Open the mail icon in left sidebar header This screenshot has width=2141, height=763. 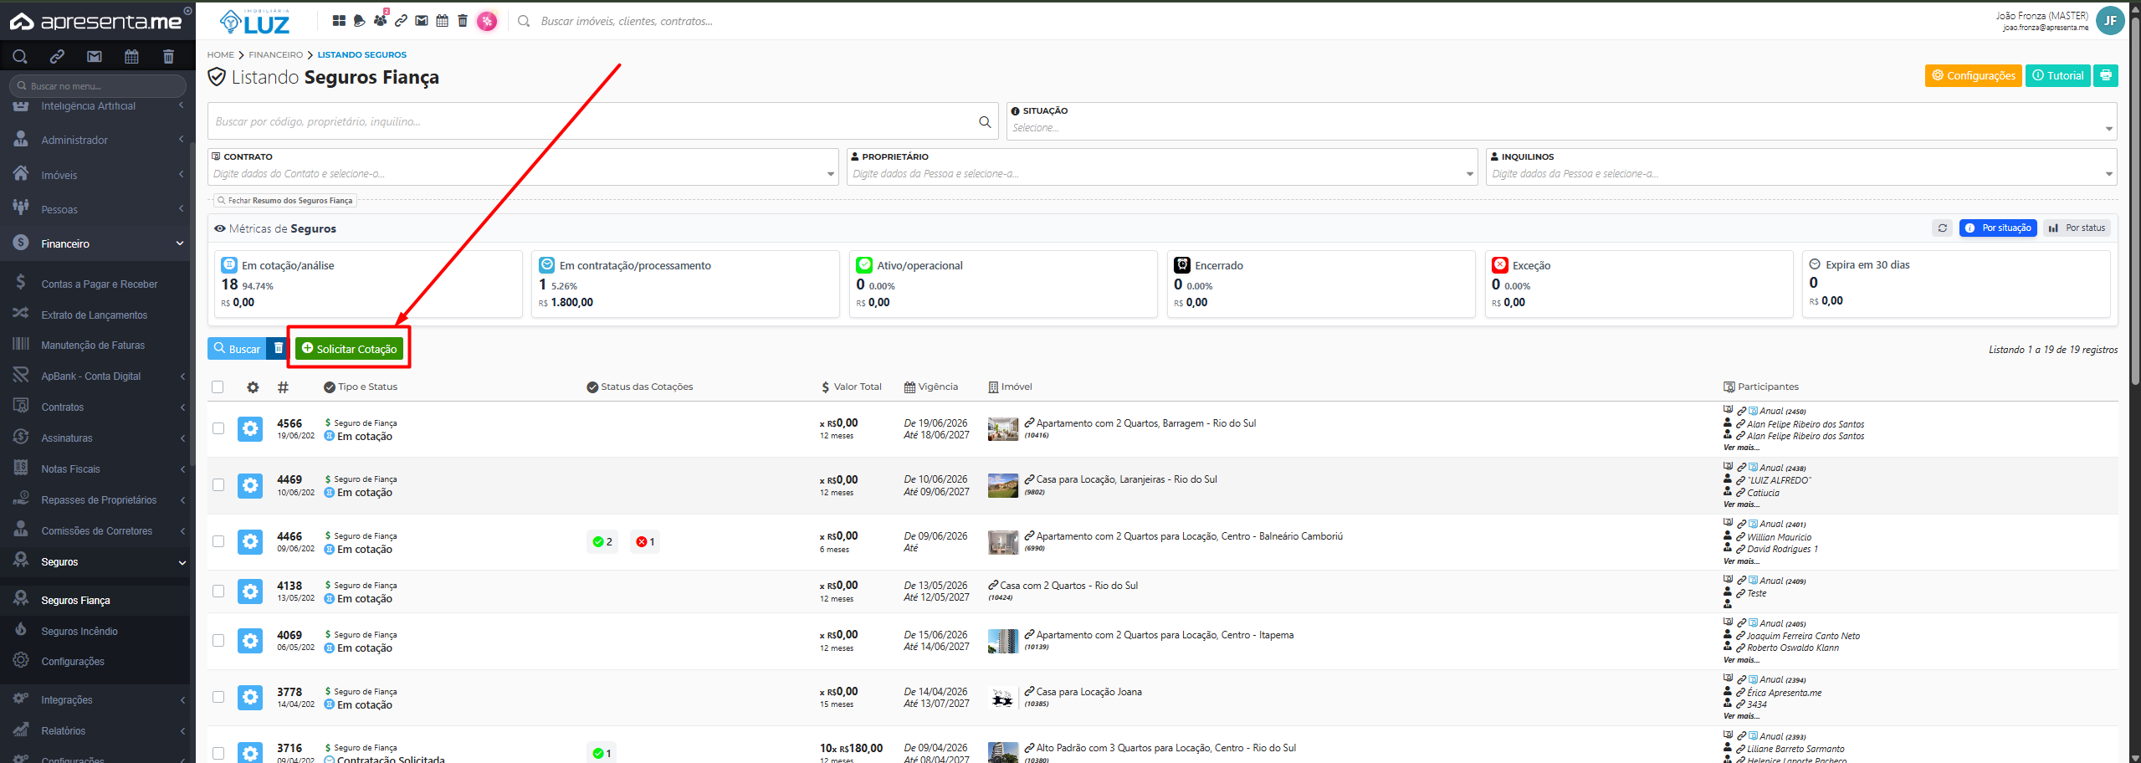[x=95, y=57]
